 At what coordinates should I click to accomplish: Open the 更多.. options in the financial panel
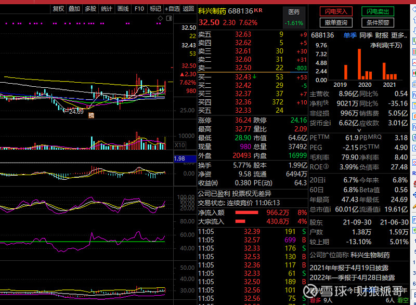click(399, 35)
